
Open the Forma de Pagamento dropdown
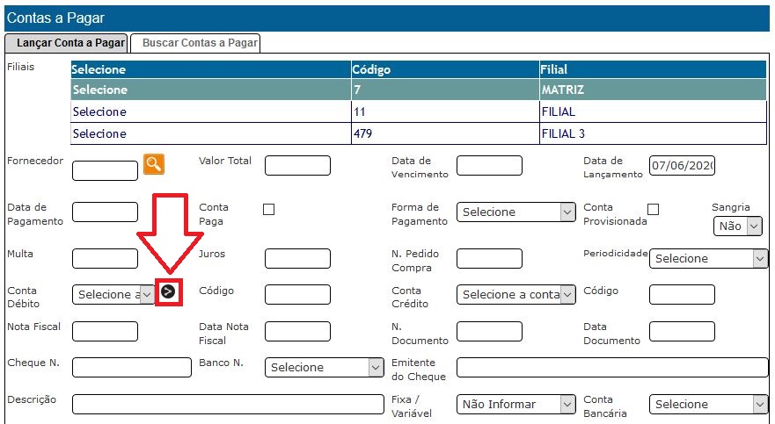click(516, 212)
